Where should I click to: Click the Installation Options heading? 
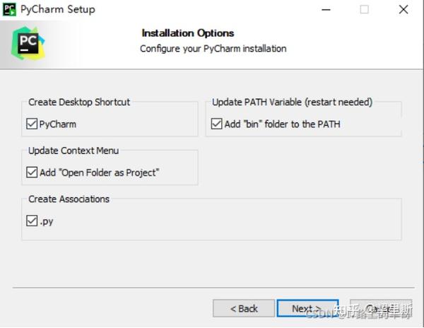(x=187, y=33)
